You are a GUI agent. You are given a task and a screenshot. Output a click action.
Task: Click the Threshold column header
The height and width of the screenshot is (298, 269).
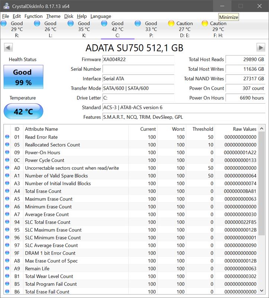tap(200, 129)
